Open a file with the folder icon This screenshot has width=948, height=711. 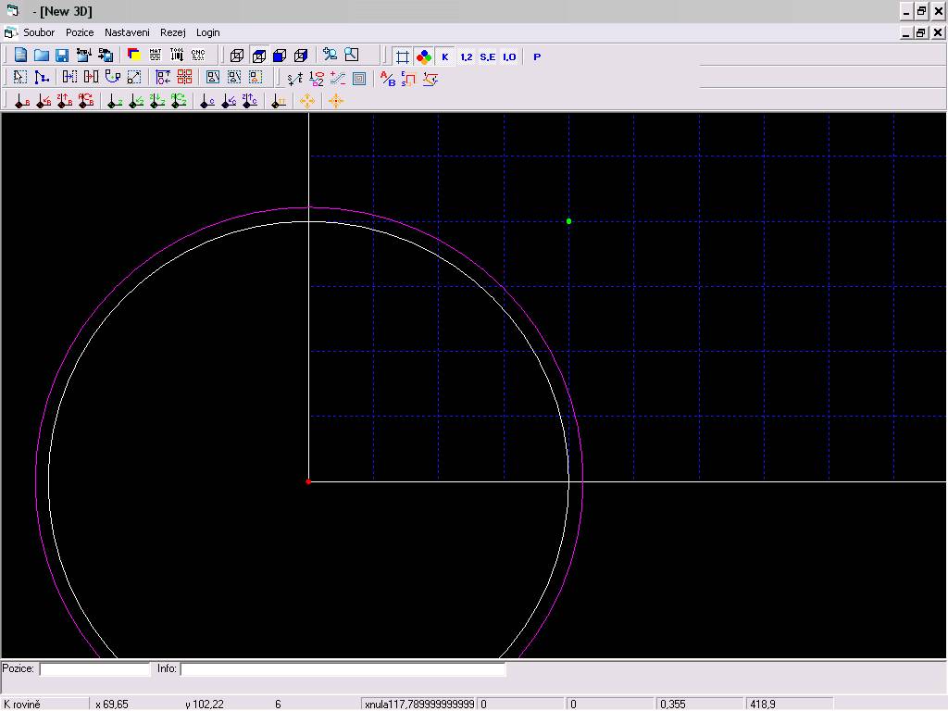(x=42, y=56)
